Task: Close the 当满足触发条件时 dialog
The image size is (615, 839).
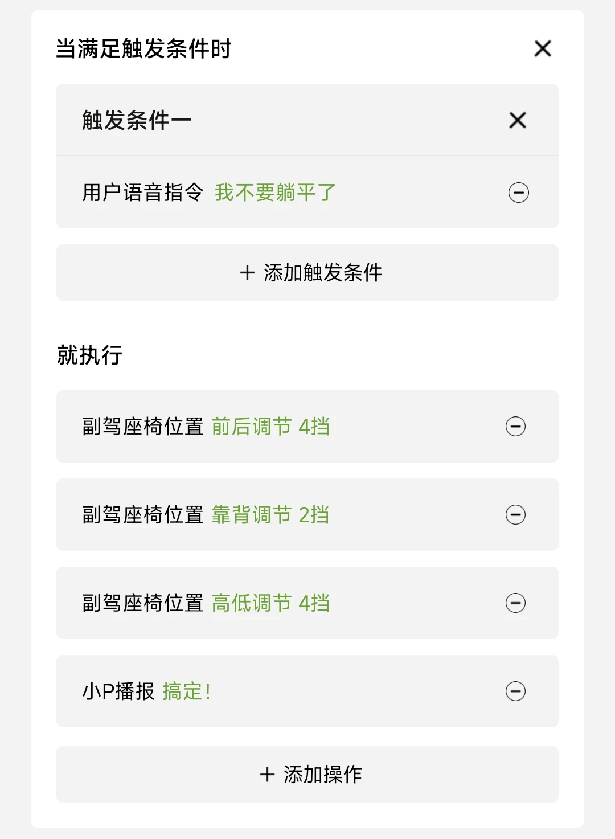Action: point(543,48)
